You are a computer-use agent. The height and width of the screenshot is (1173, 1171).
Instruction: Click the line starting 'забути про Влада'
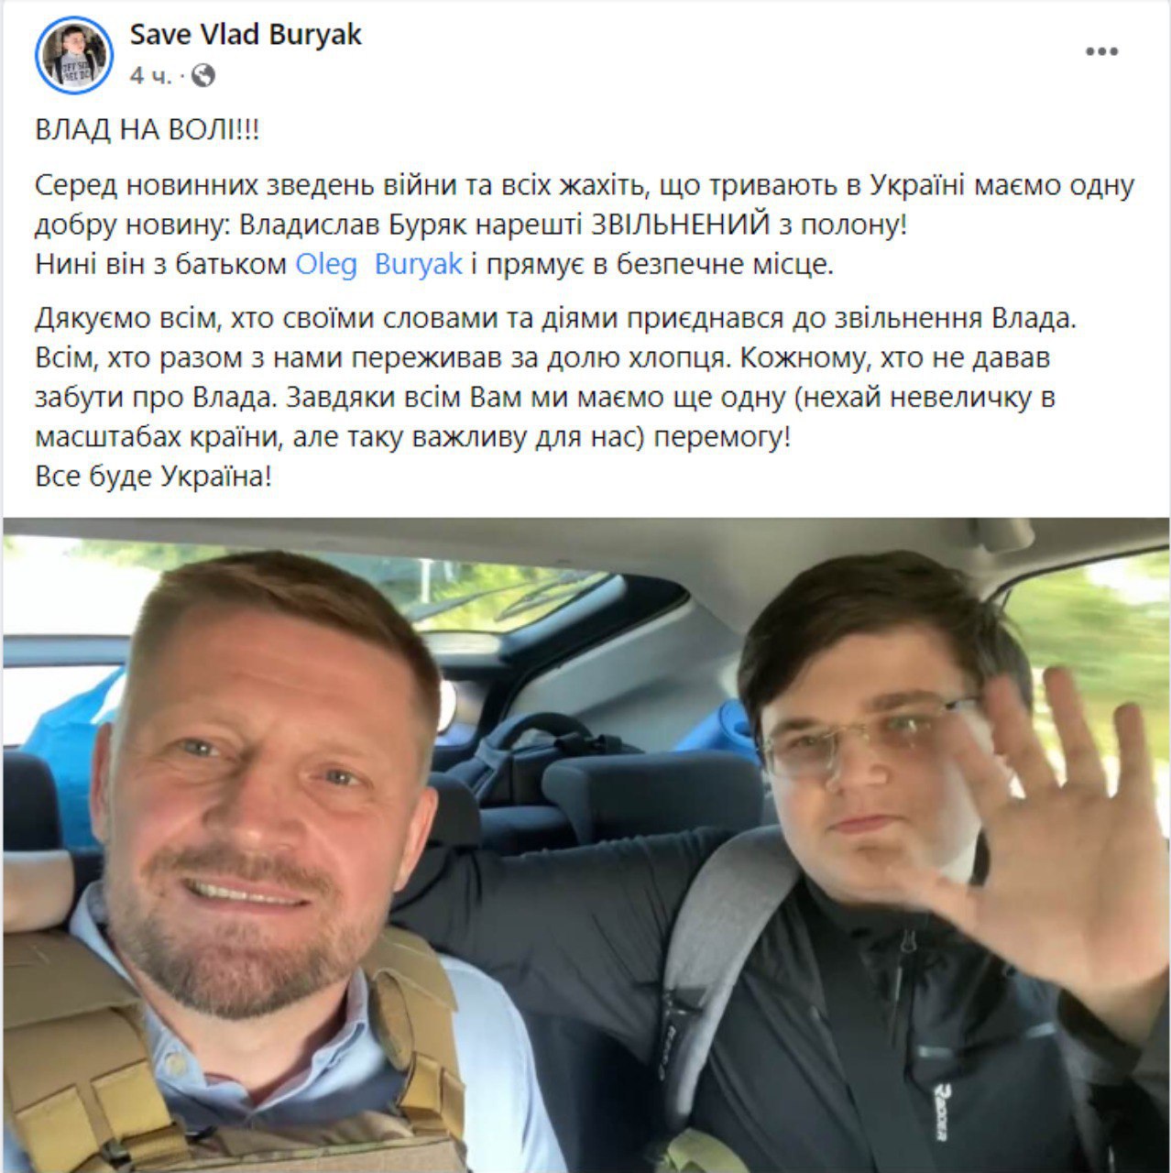click(x=545, y=398)
